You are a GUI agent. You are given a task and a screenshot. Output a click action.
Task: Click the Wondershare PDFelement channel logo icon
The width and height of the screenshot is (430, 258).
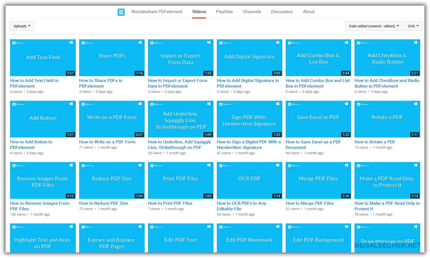point(121,12)
